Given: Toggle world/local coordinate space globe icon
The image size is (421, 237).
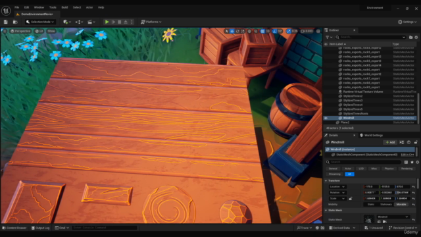Looking at the screenshot, I should coord(249,31).
